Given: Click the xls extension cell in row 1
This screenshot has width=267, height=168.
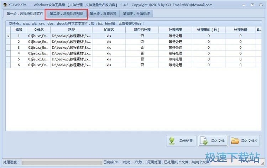Looking at the screenshot, I should [109, 36].
